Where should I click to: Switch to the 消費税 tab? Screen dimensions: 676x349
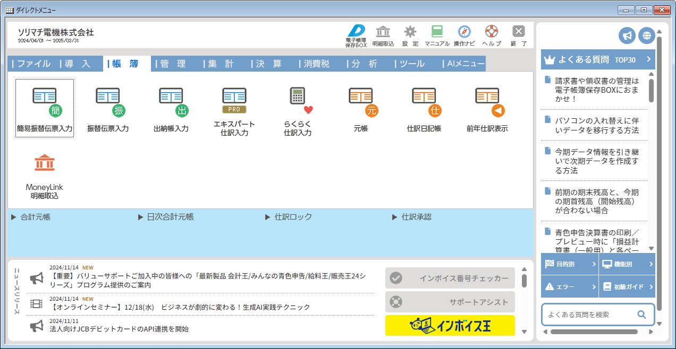pos(317,64)
